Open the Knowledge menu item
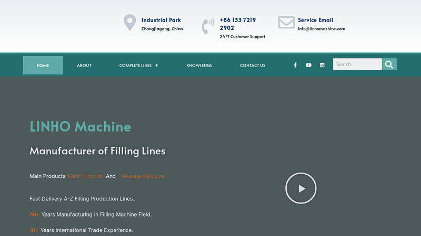Image resolution: width=421 pixels, height=236 pixels. (199, 65)
